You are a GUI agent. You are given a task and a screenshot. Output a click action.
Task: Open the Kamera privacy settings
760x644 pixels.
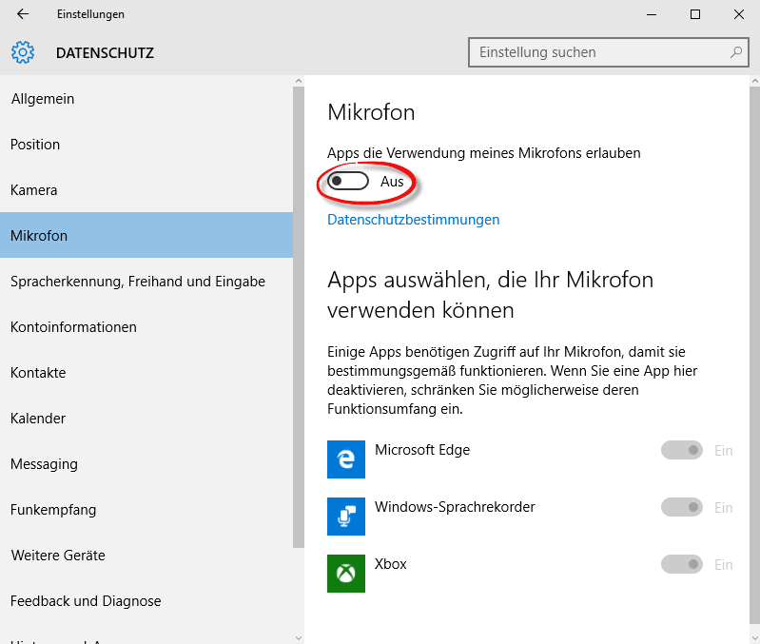point(34,190)
